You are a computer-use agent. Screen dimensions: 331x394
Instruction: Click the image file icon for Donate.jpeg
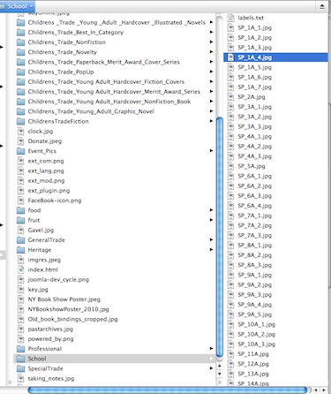coord(21,141)
